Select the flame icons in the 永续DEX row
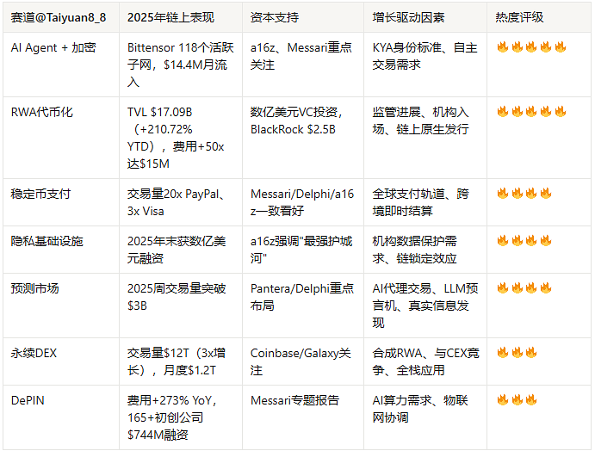 tap(517, 353)
